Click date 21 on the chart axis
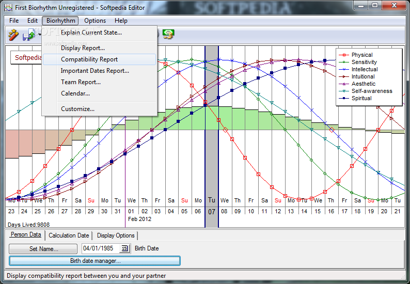This screenshot has width=410, height=284. 398,211
